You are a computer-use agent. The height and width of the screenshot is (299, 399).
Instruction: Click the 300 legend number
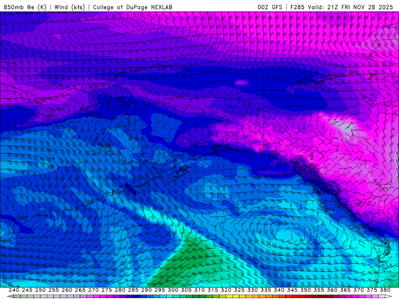click(x=173, y=290)
